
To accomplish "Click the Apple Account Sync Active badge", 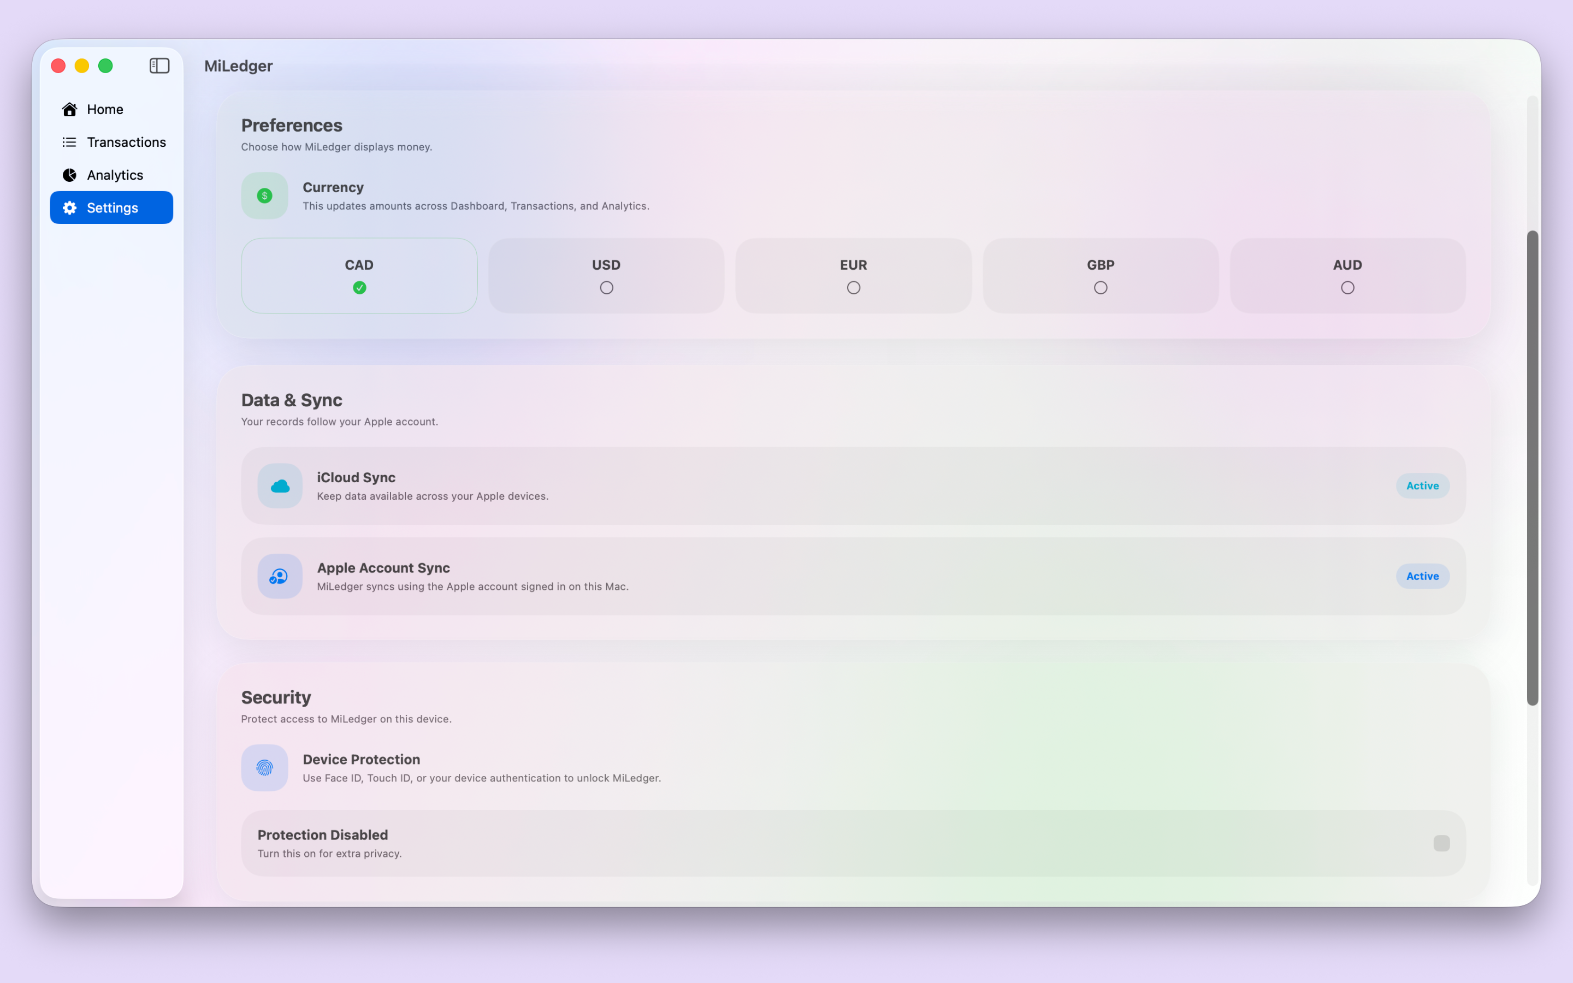I will pos(1423,576).
